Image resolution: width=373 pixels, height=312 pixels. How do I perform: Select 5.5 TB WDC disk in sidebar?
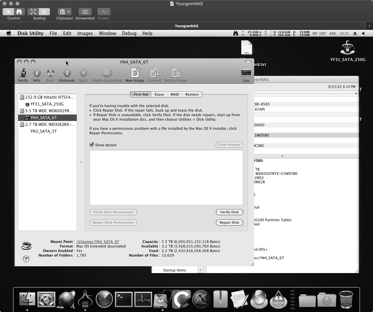coord(47,111)
